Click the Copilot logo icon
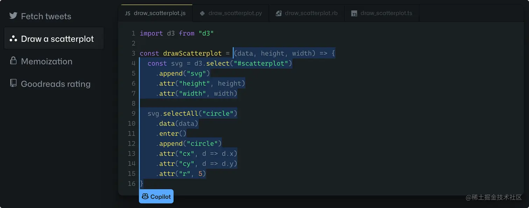The image size is (529, 208). coord(145,196)
